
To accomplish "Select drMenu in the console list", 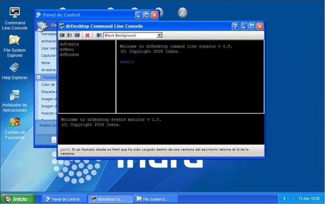I will tap(67, 49).
